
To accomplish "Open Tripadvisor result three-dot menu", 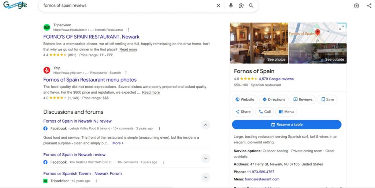I will [x=128, y=30].
